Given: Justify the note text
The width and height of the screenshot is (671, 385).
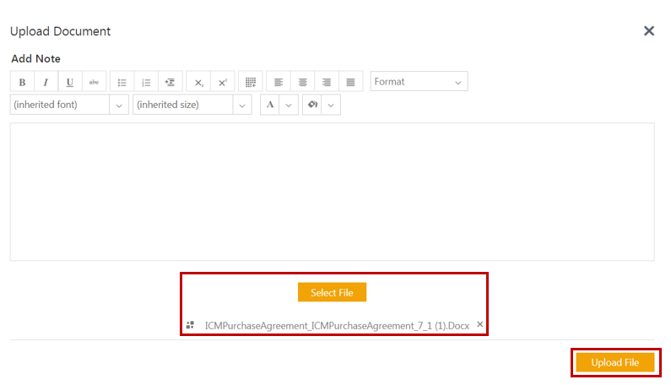Looking at the screenshot, I should point(351,82).
